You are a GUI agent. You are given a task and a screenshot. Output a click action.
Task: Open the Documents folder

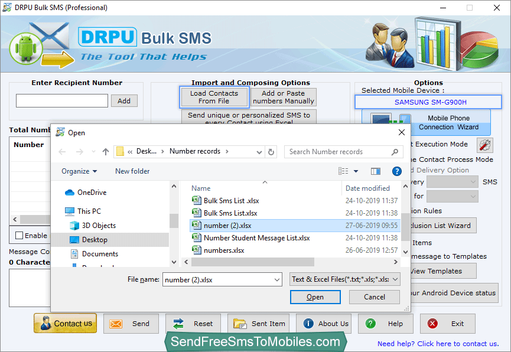pyautogui.click(x=95, y=254)
